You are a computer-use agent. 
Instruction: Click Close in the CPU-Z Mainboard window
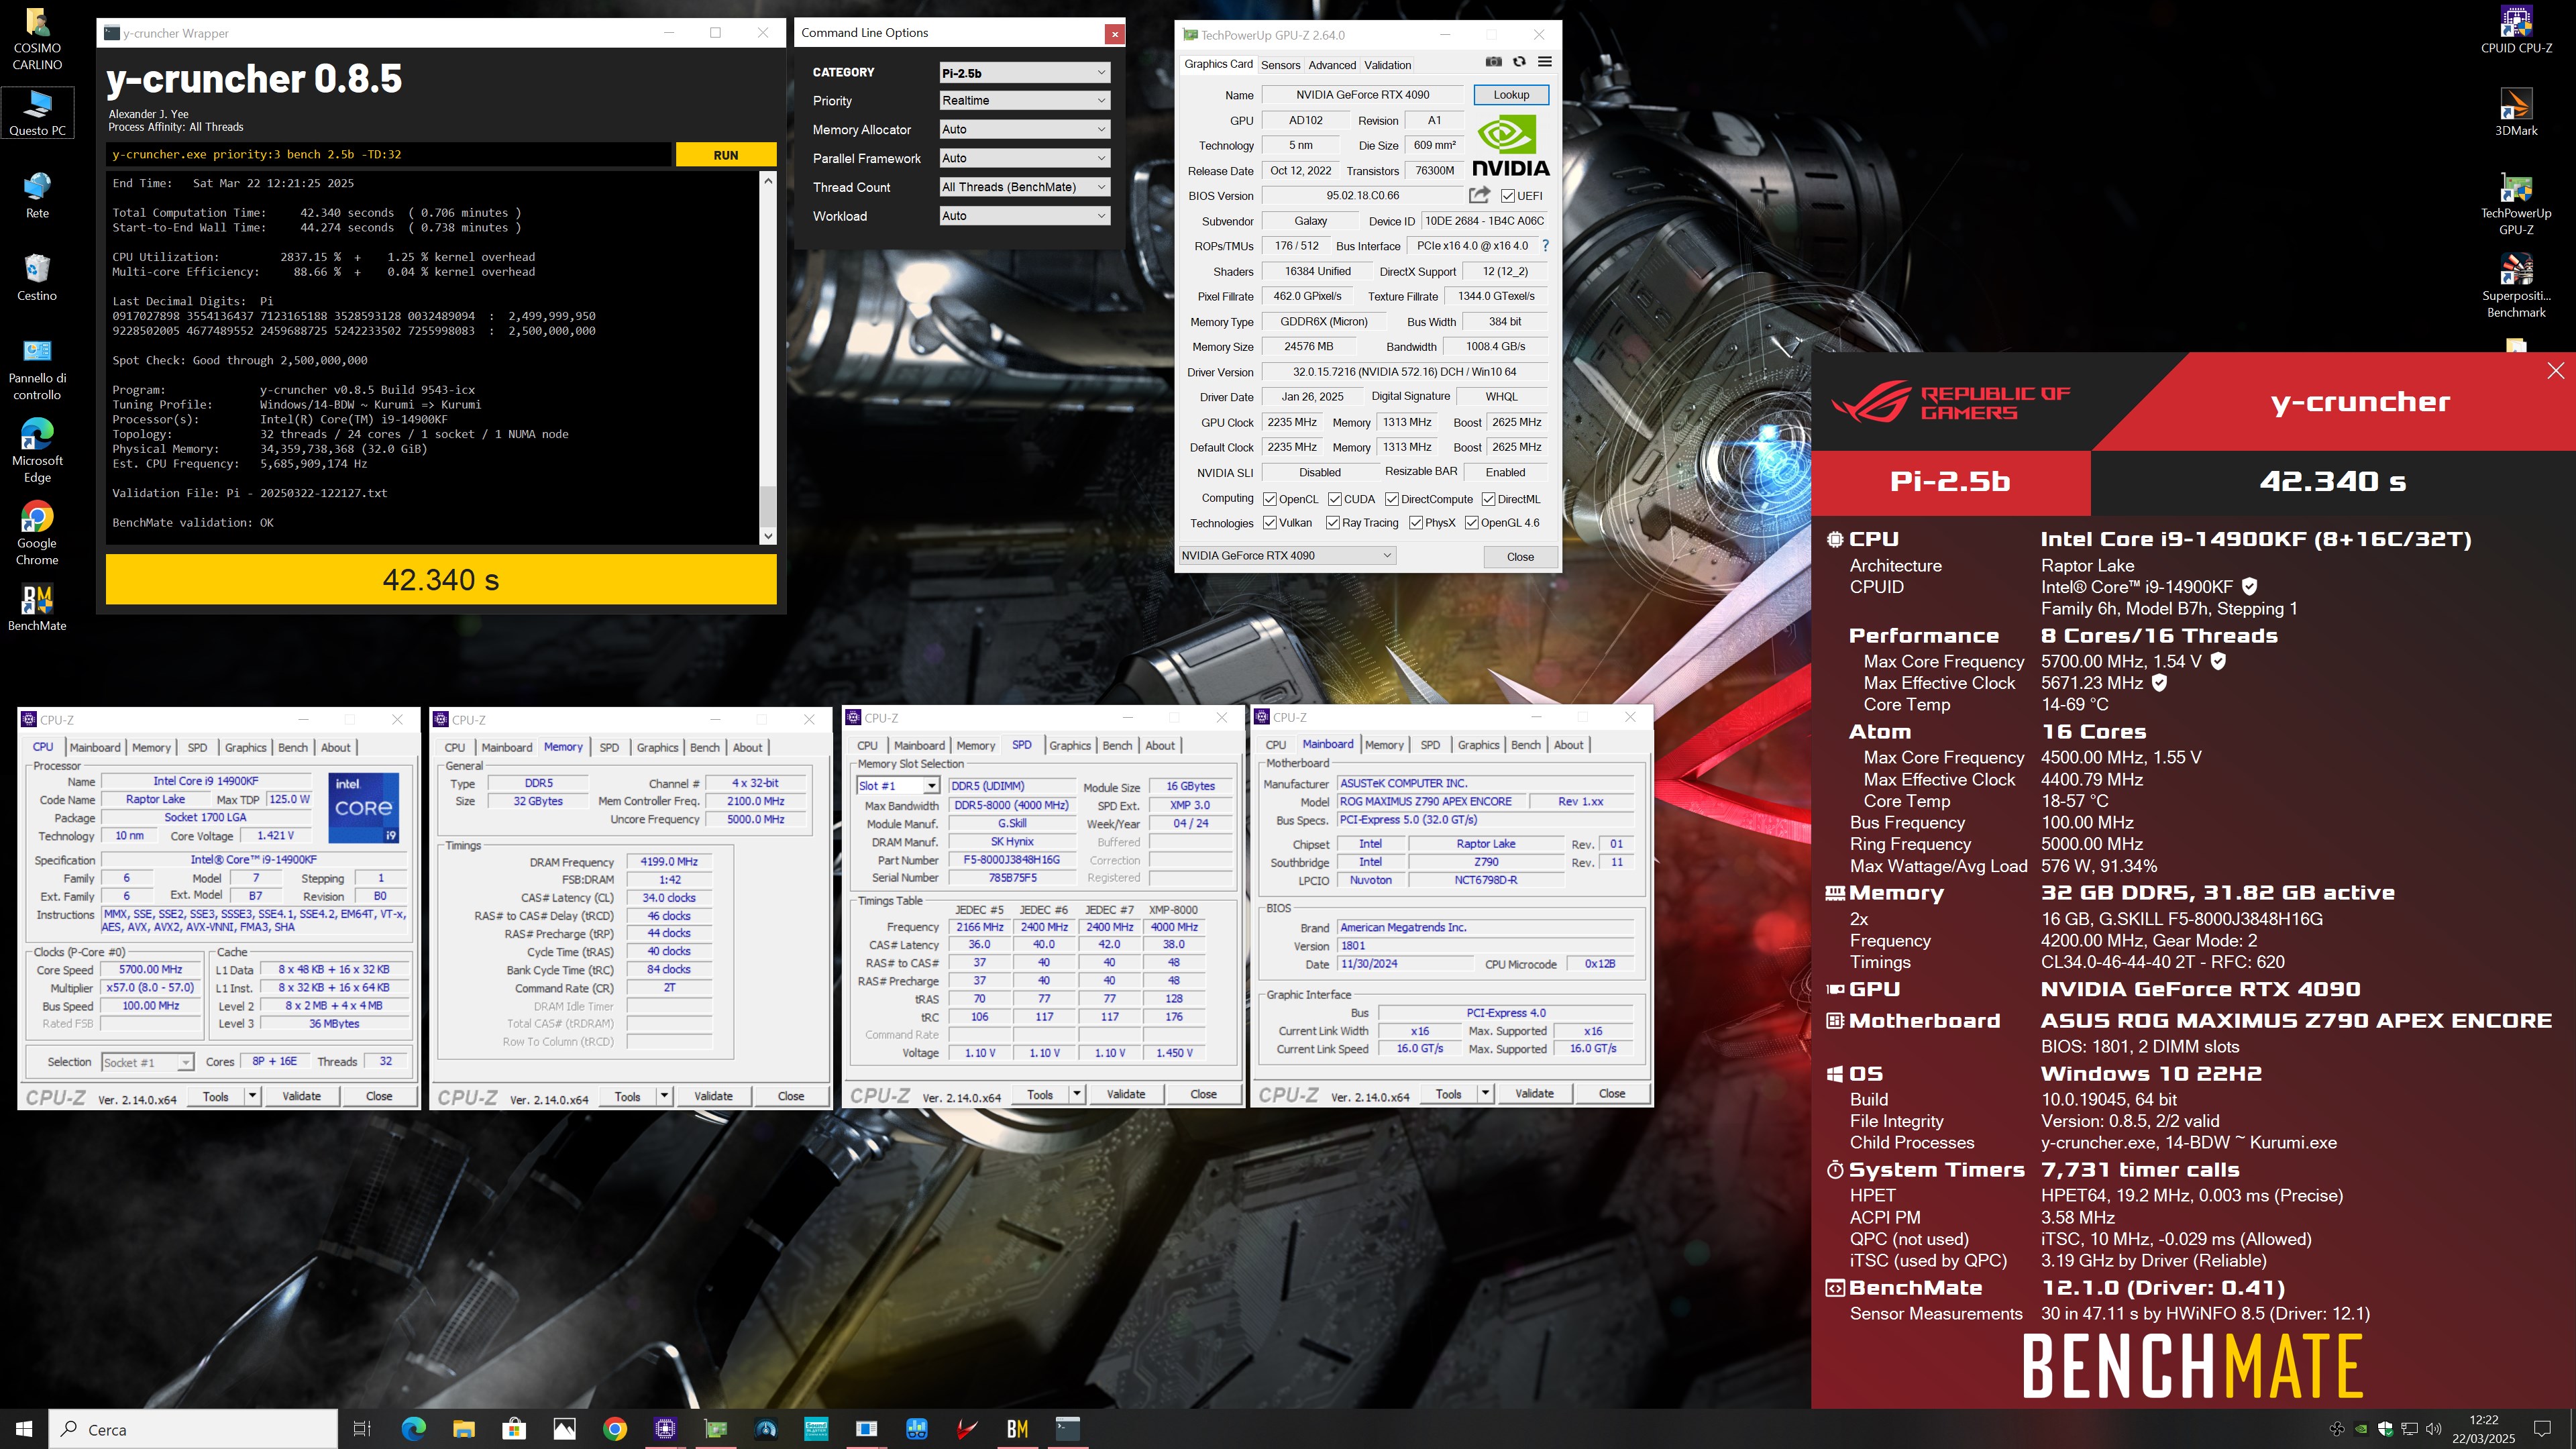click(1612, 1094)
